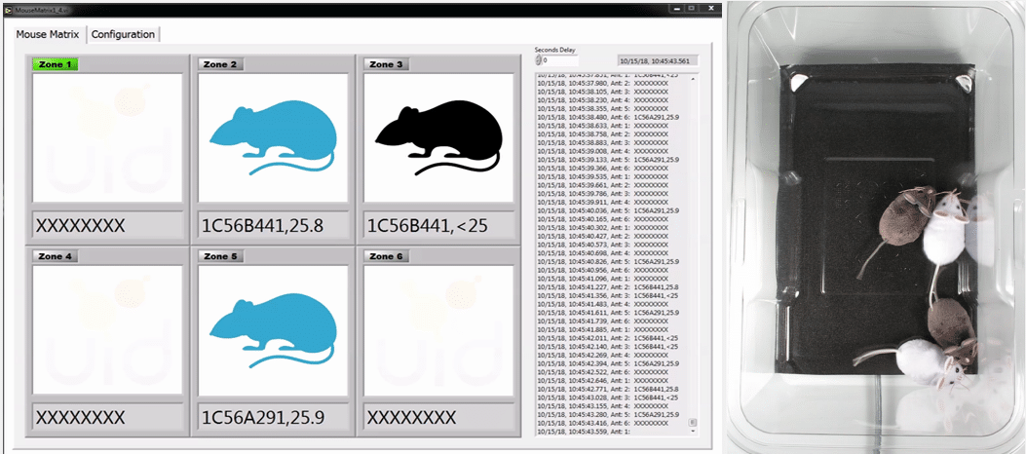
Task: Click the Zone 3 label button
Action: (386, 64)
